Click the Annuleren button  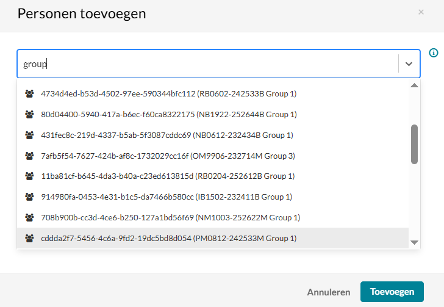(x=329, y=292)
